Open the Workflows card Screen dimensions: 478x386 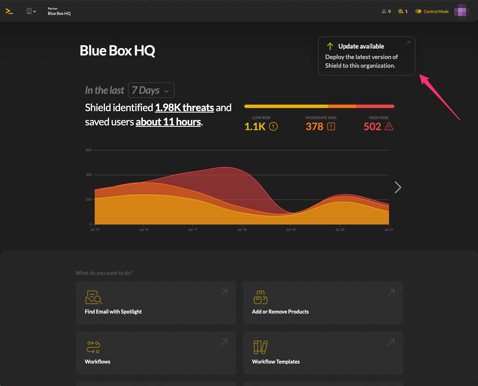point(156,353)
